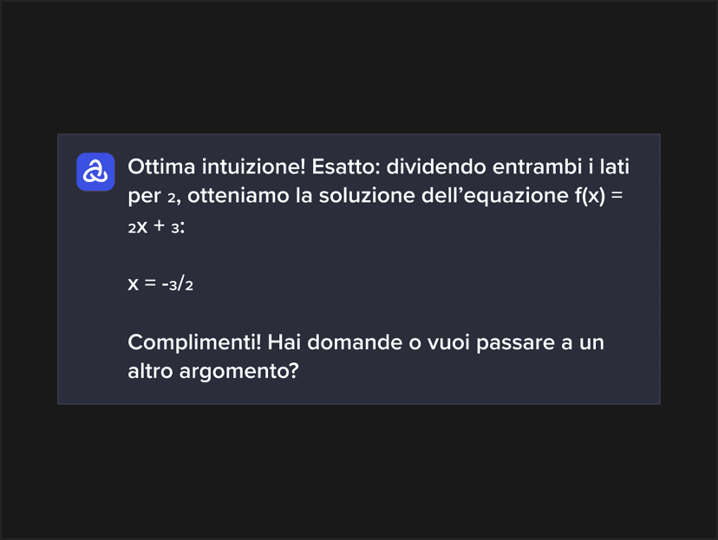Click the blue assistant avatar icon
This screenshot has height=540, width=718.
[95, 172]
